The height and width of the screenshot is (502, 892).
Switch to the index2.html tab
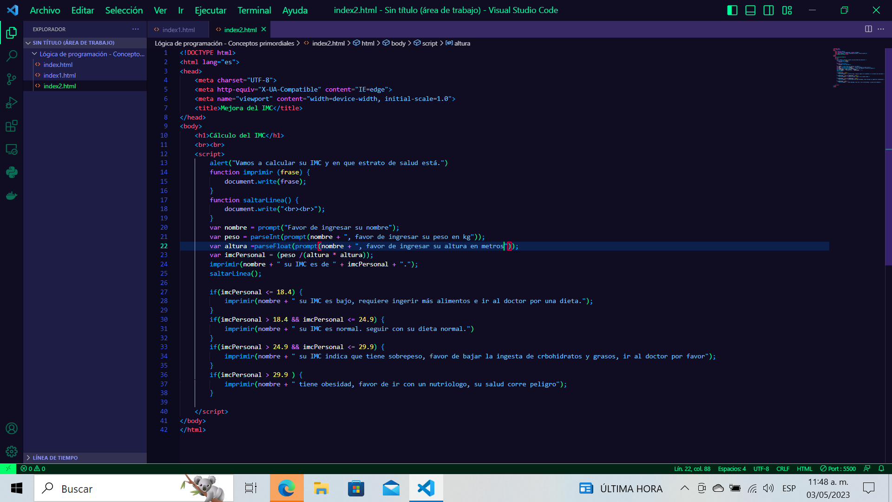(240, 29)
